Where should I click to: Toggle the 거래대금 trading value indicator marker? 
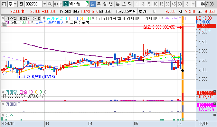pyautogui.click(x=3, y=104)
